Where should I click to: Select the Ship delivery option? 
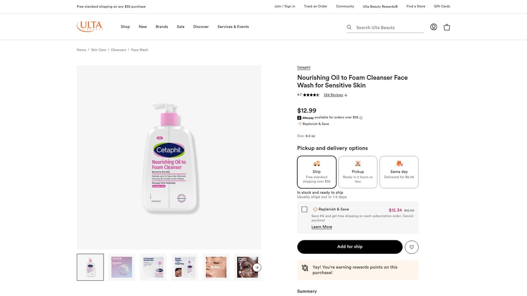pyautogui.click(x=317, y=172)
